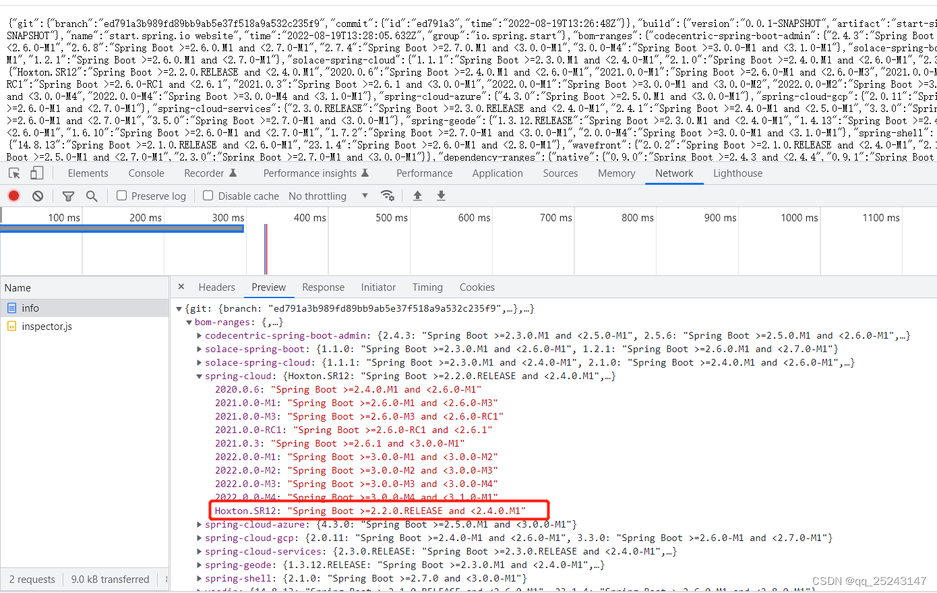
Task: Open the Performance insights panel
Action: (x=316, y=173)
